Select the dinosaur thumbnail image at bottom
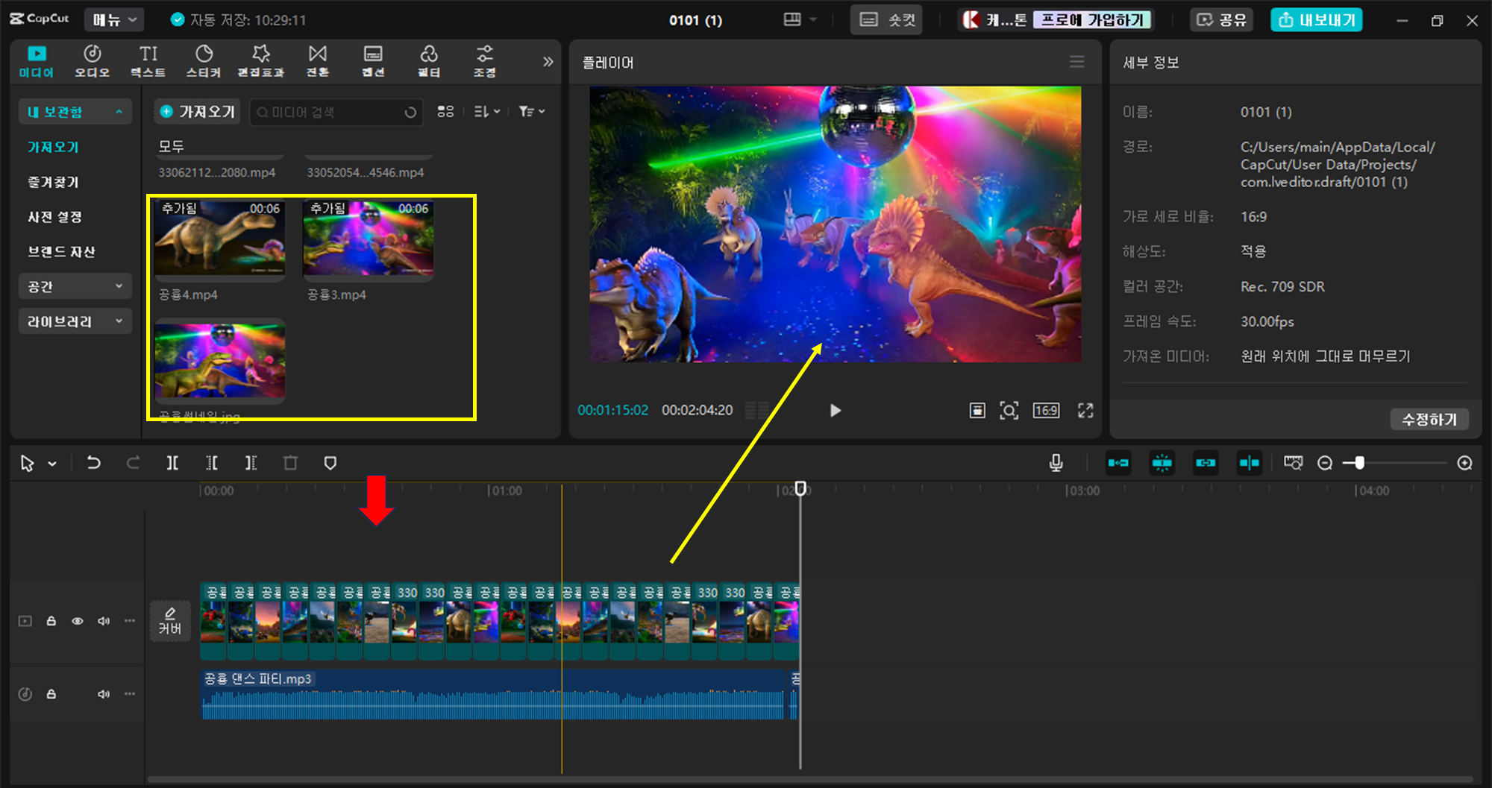Image resolution: width=1492 pixels, height=788 pixels. (x=220, y=361)
